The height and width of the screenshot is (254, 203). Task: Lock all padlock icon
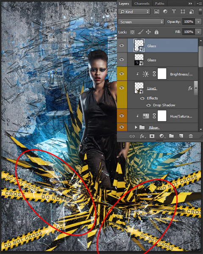coord(156,32)
